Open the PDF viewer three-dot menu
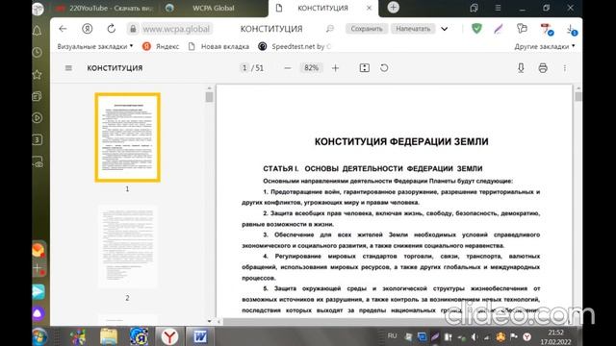The height and width of the screenshot is (346, 616). point(565,68)
